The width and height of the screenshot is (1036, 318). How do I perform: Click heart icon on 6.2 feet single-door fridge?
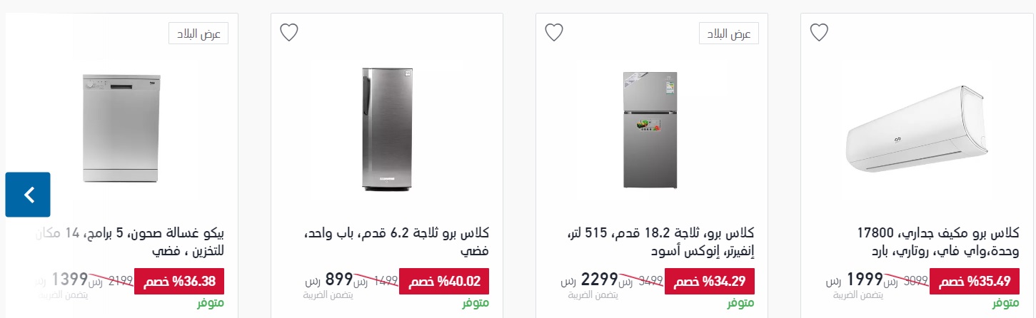tap(288, 32)
